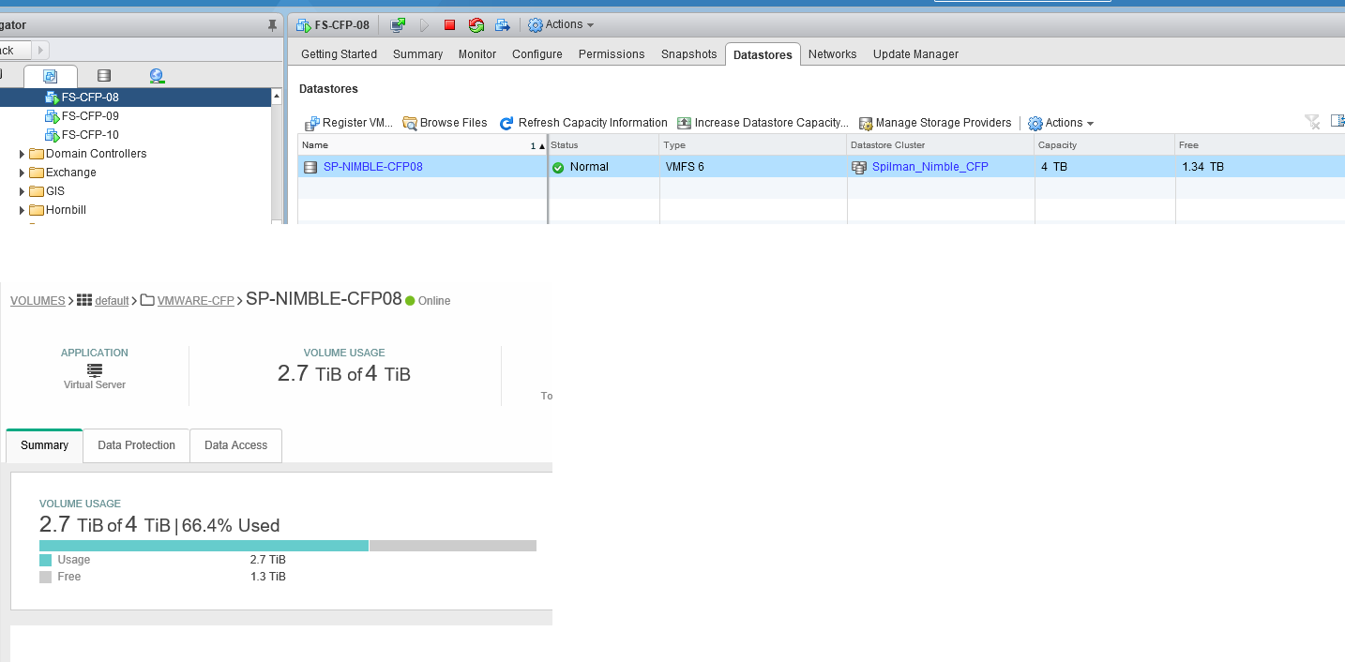
Task: Click the Manage Storage Providers icon
Action: point(866,123)
